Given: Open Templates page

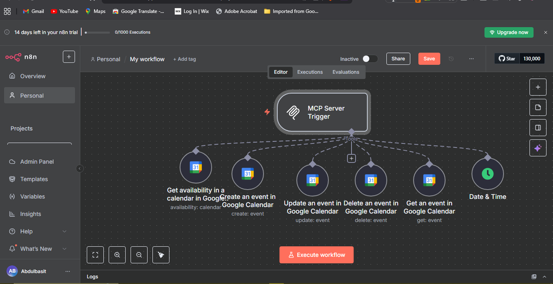Looking at the screenshot, I should click(39, 179).
